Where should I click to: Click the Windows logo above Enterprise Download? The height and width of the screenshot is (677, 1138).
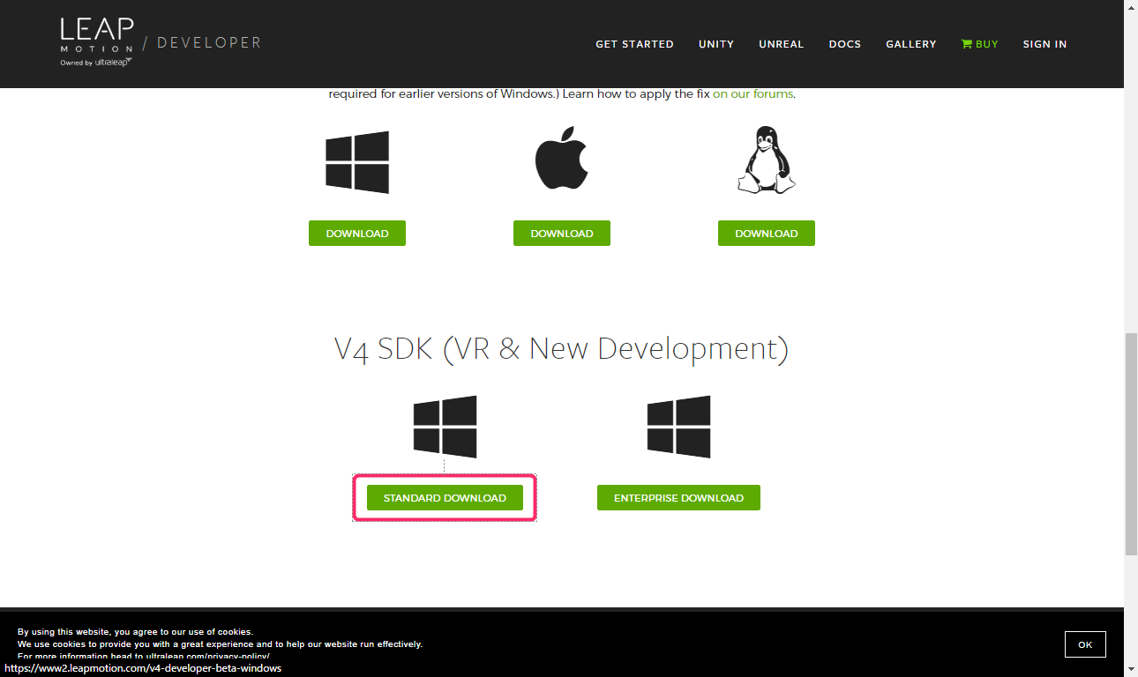pos(678,427)
